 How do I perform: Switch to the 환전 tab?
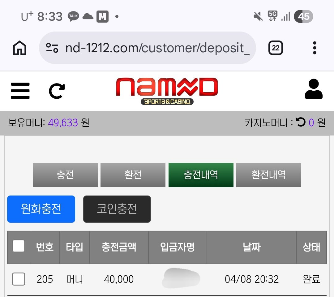133,175
